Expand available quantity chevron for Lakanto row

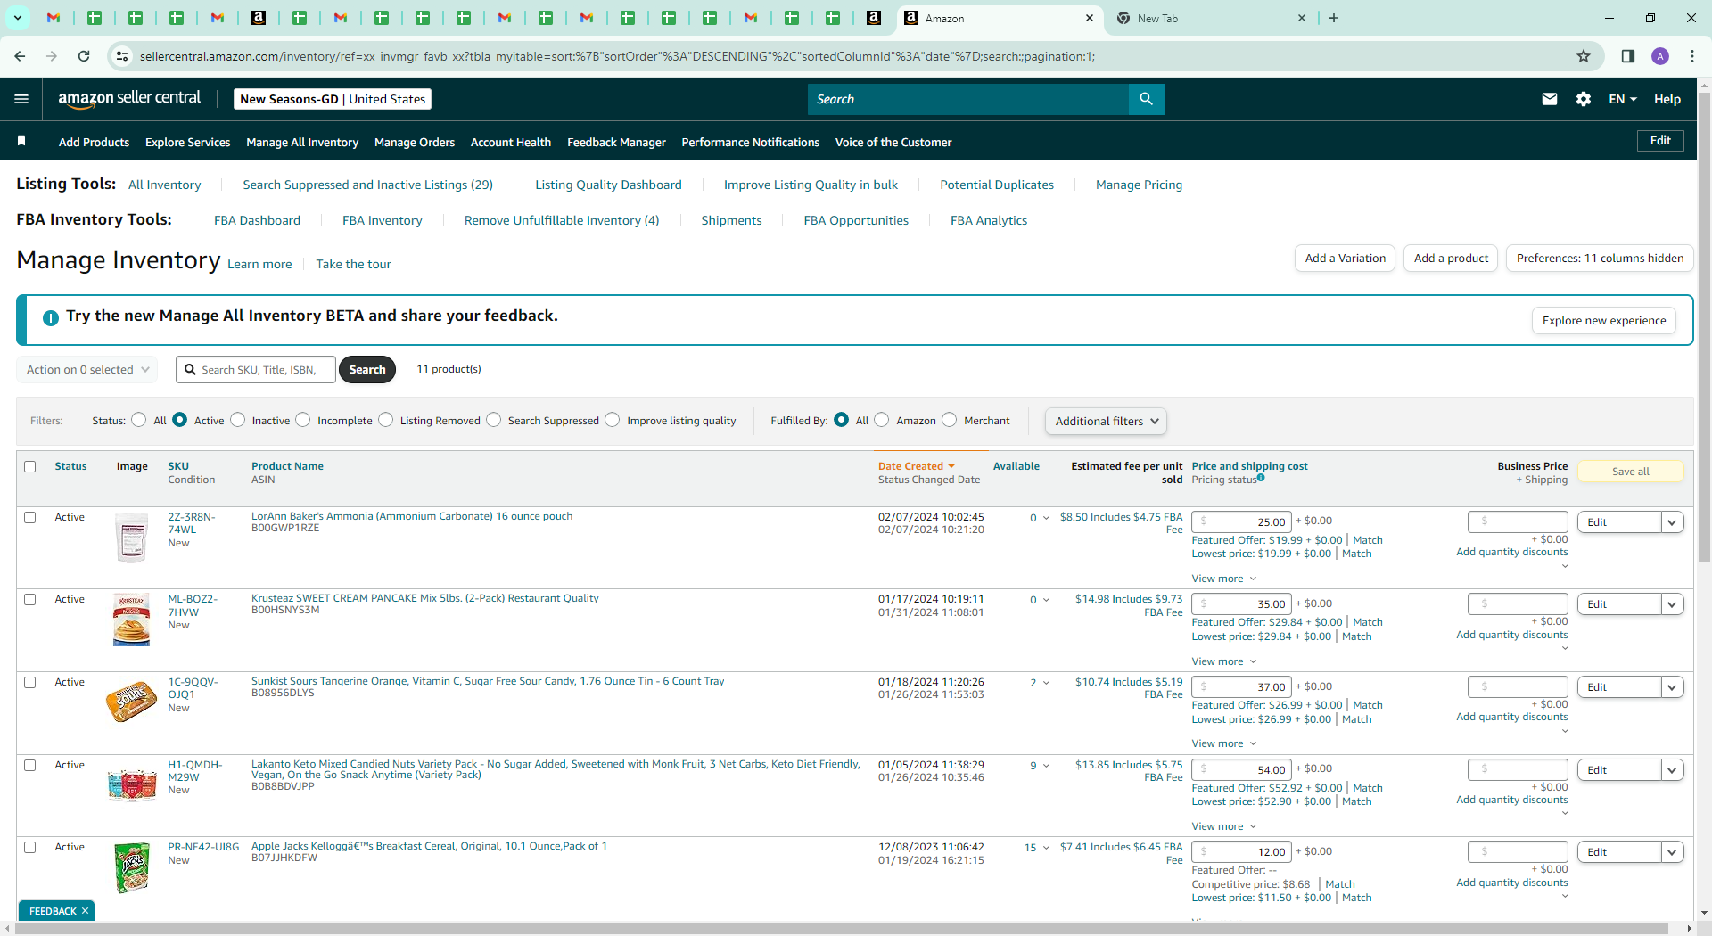[x=1046, y=765]
